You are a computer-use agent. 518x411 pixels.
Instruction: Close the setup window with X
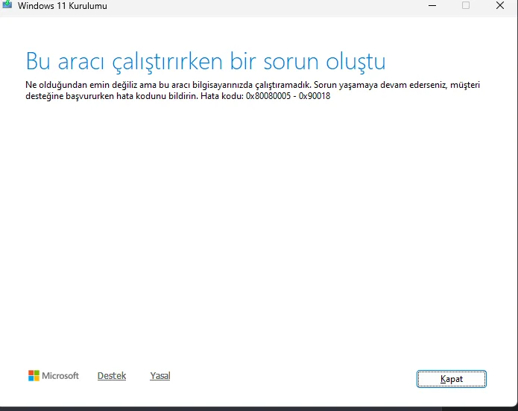(500, 5)
